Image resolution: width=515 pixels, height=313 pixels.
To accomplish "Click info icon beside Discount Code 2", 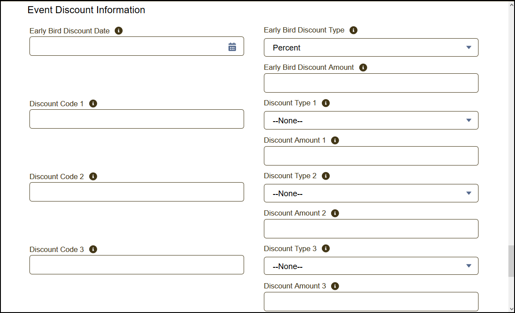I will [93, 176].
